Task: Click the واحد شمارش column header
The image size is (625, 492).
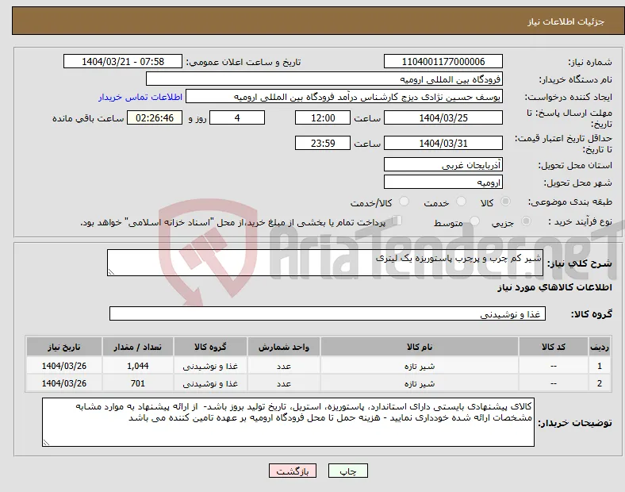Action: click(284, 347)
